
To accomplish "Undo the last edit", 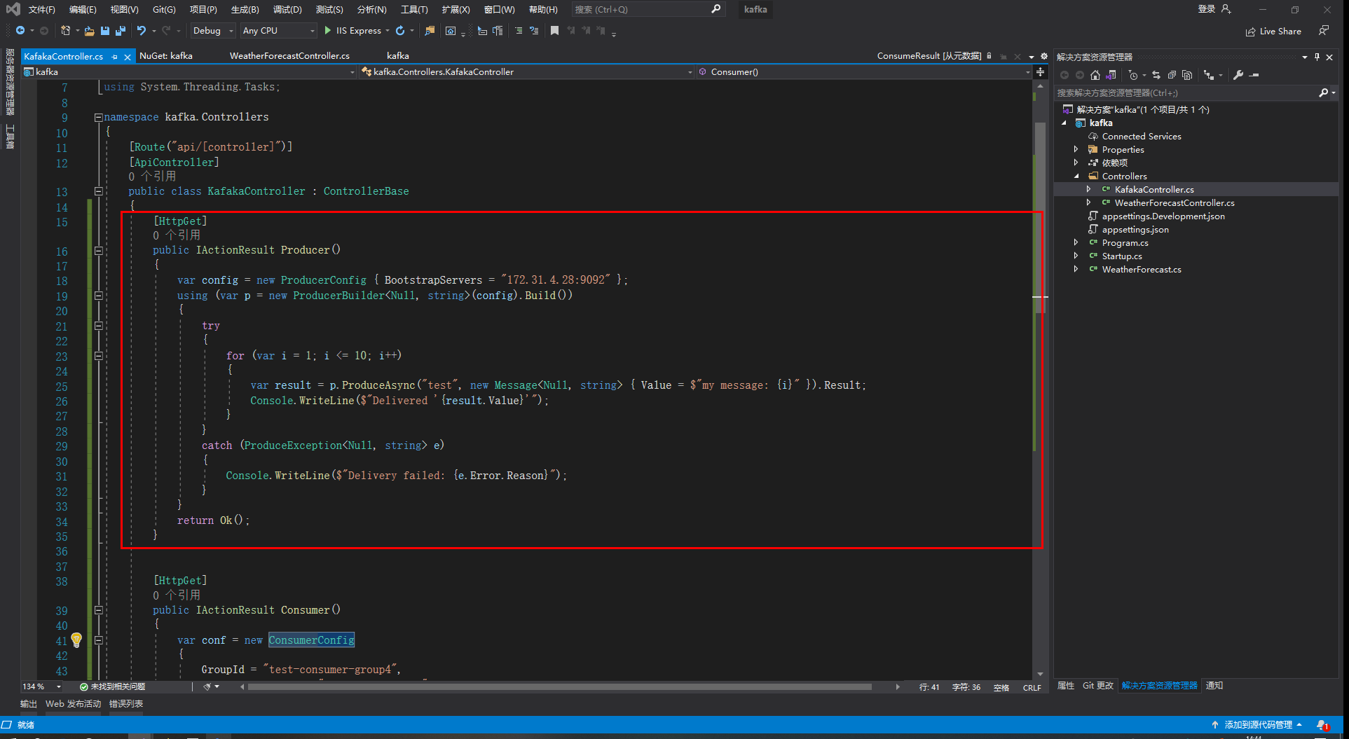I will tap(142, 30).
